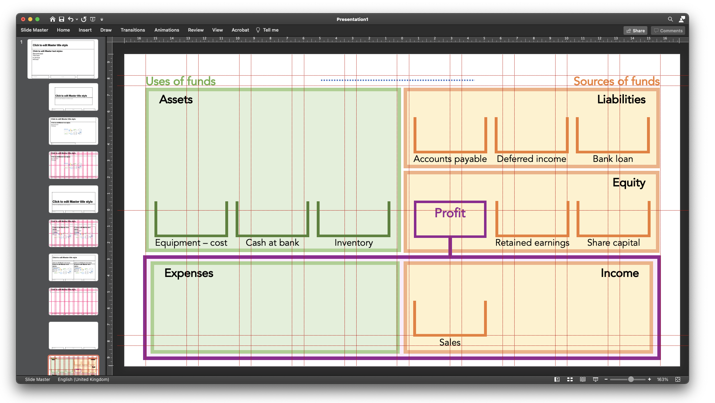Select the highlighted funds diagram layout thumbnail
Viewport: 715px width, 403px height.
click(x=73, y=366)
